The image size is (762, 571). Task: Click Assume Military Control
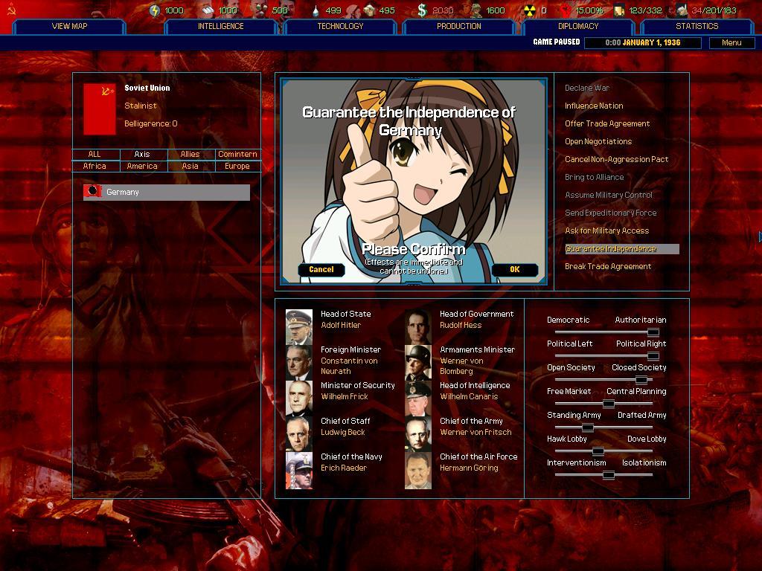pos(609,196)
